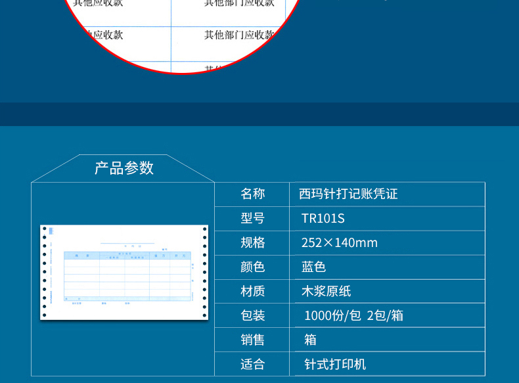519x383 pixels.
Task: Select the 适合 label cell
Action: point(252,364)
